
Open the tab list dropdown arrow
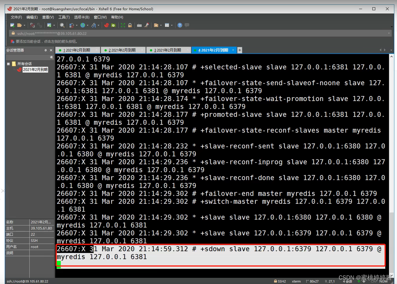(391, 50)
